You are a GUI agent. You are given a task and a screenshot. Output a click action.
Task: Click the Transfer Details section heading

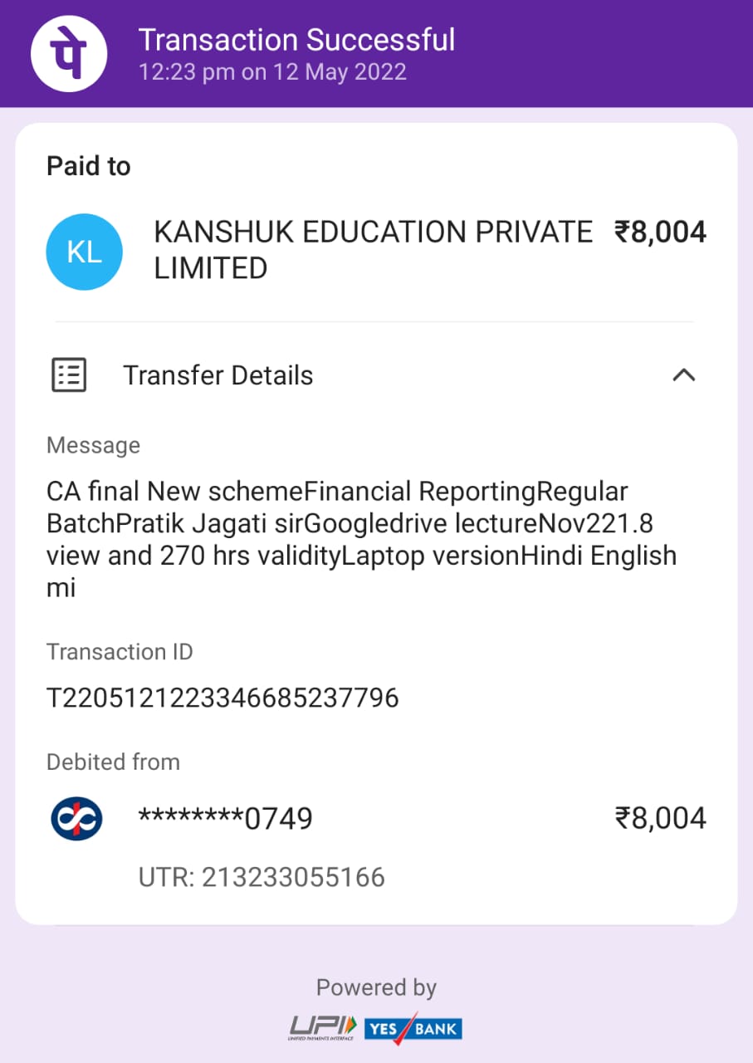click(218, 375)
